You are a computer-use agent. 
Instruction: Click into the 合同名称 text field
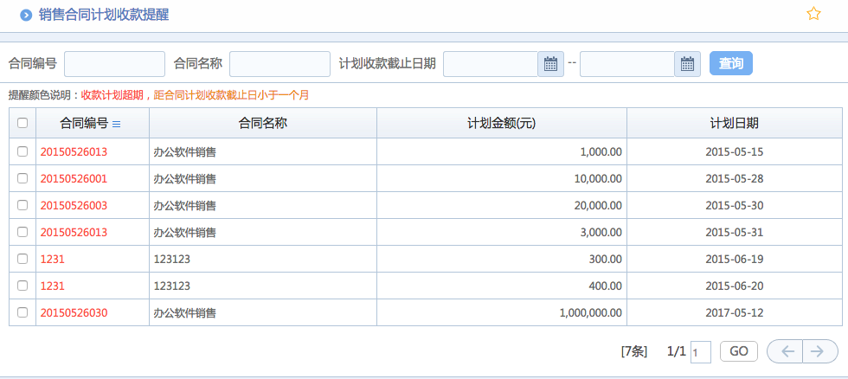point(279,64)
